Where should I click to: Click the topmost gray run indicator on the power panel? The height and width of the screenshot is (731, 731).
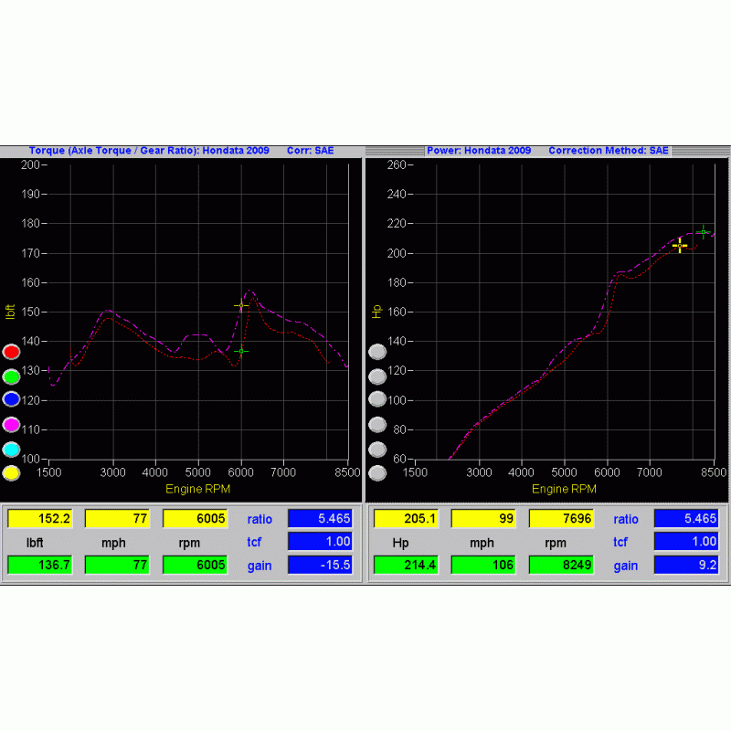coord(377,351)
